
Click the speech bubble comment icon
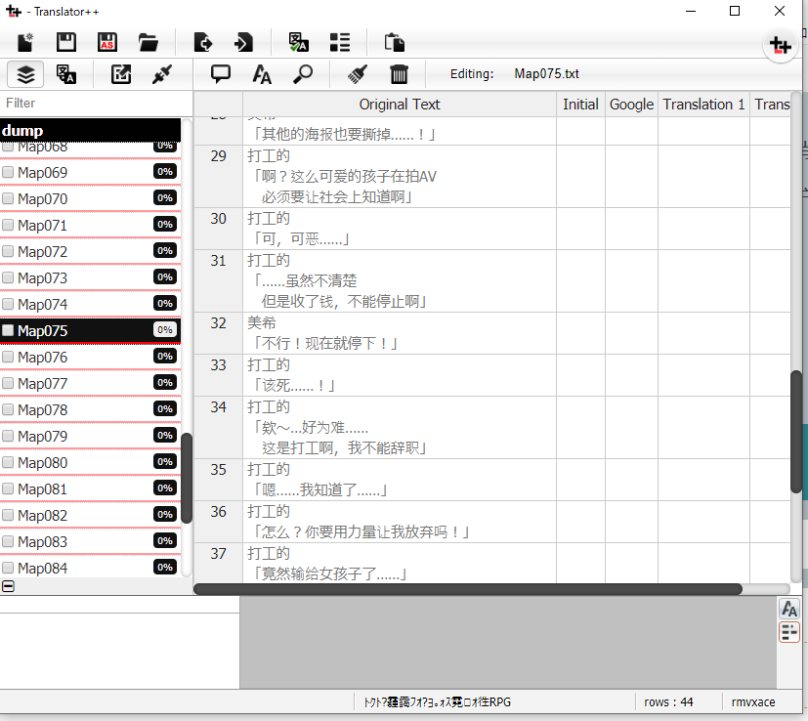pos(221,74)
